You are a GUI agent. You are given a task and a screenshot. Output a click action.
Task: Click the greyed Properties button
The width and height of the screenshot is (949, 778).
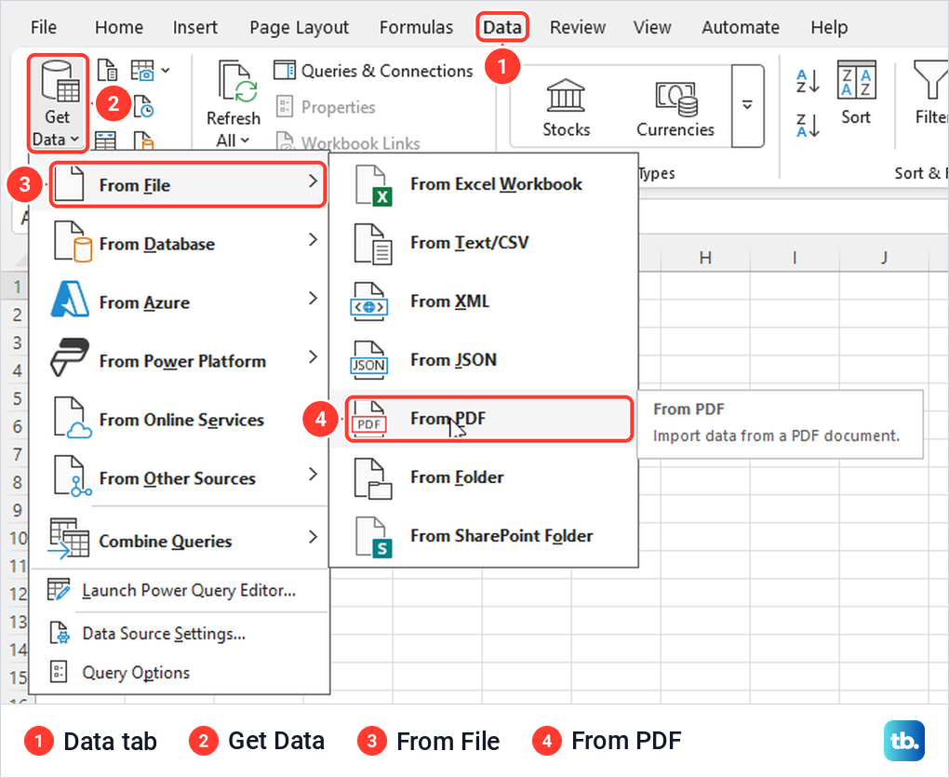[x=326, y=107]
